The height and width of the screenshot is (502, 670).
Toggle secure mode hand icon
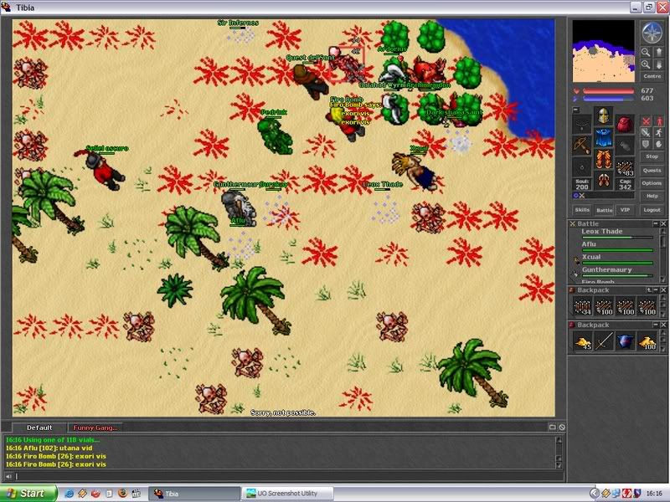(659, 144)
